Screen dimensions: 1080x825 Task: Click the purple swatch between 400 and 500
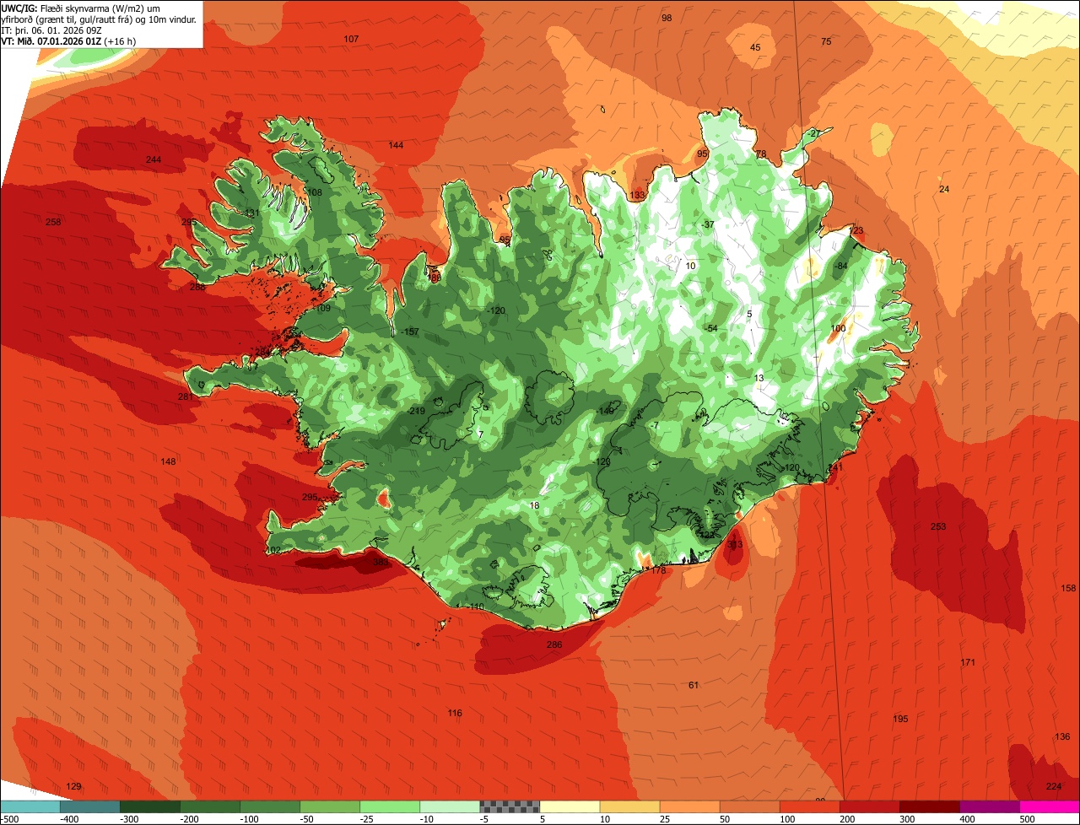[x=989, y=806]
